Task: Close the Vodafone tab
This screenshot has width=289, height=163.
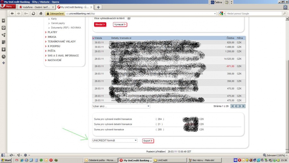Action: pyautogui.click(x=53, y=7)
